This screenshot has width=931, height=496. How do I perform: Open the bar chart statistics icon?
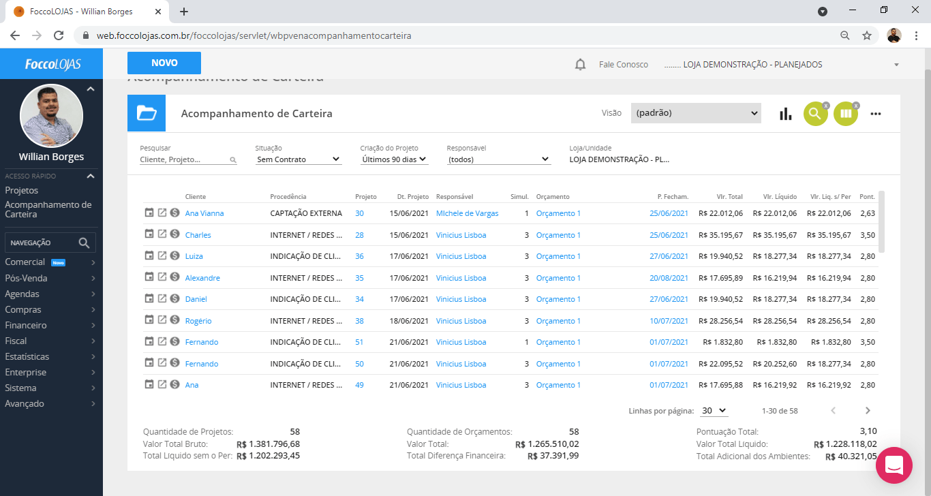786,114
